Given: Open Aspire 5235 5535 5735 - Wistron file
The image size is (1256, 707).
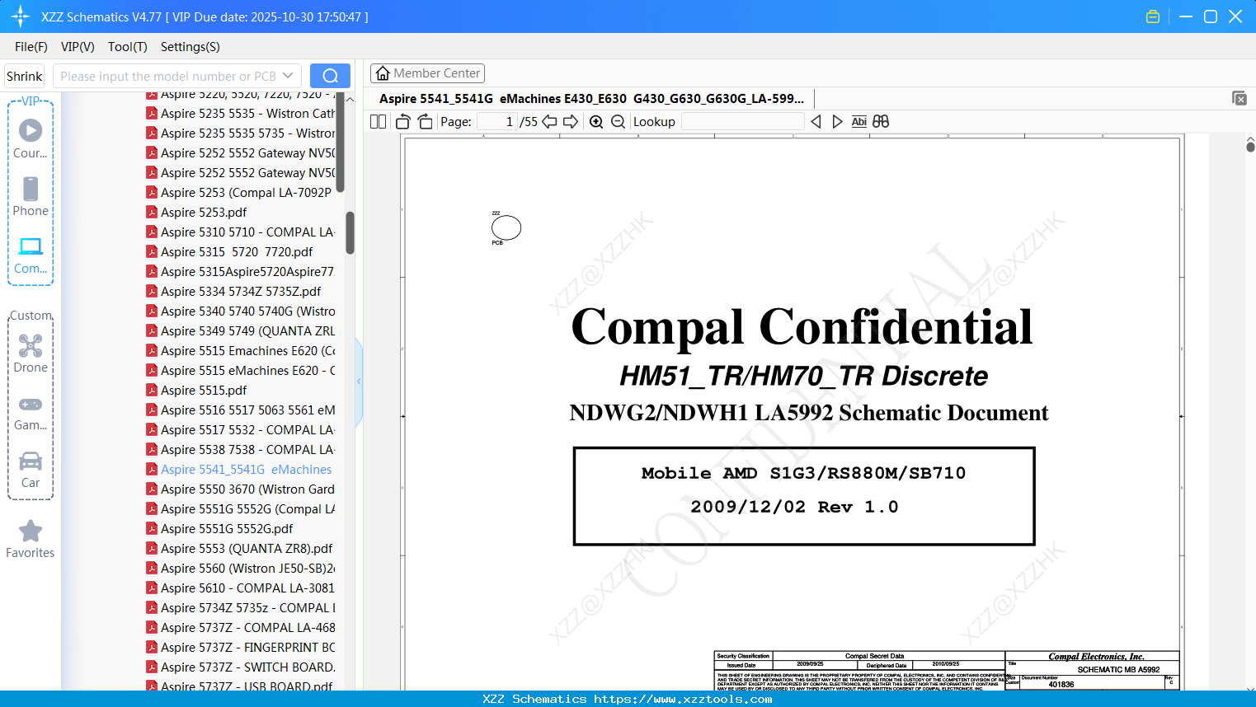Looking at the screenshot, I should [247, 133].
